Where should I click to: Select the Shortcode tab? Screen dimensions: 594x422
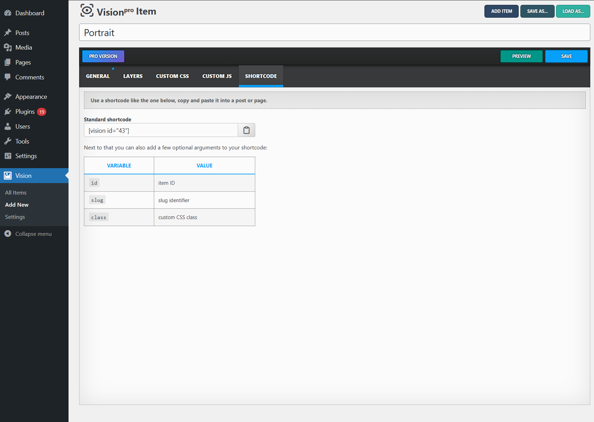click(261, 76)
